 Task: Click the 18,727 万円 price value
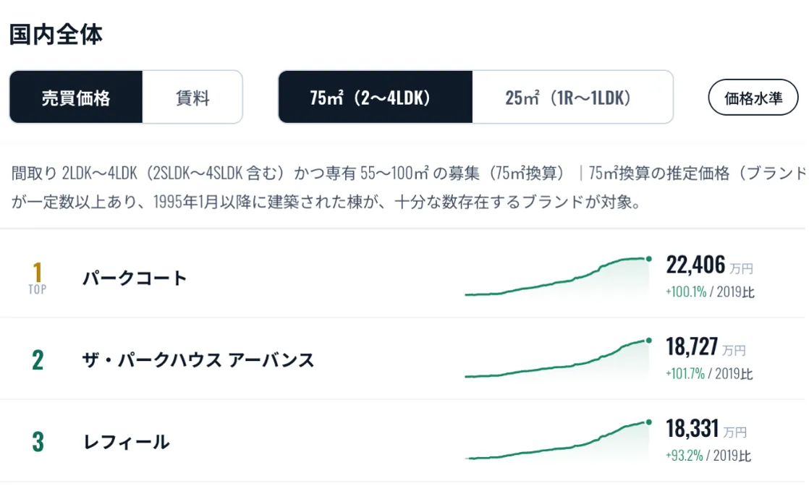[706, 347]
